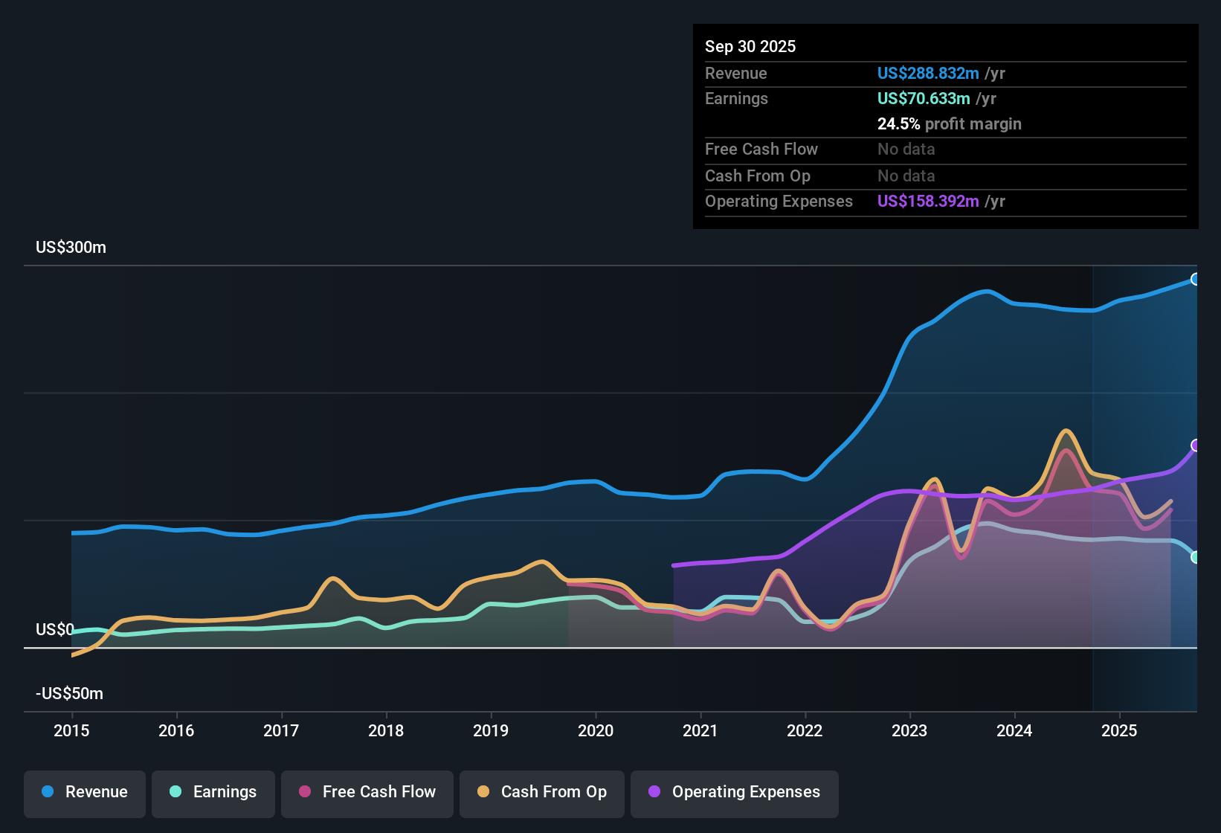
Task: Click the US$288.832m revenue value in tooltip
Action: coord(928,73)
